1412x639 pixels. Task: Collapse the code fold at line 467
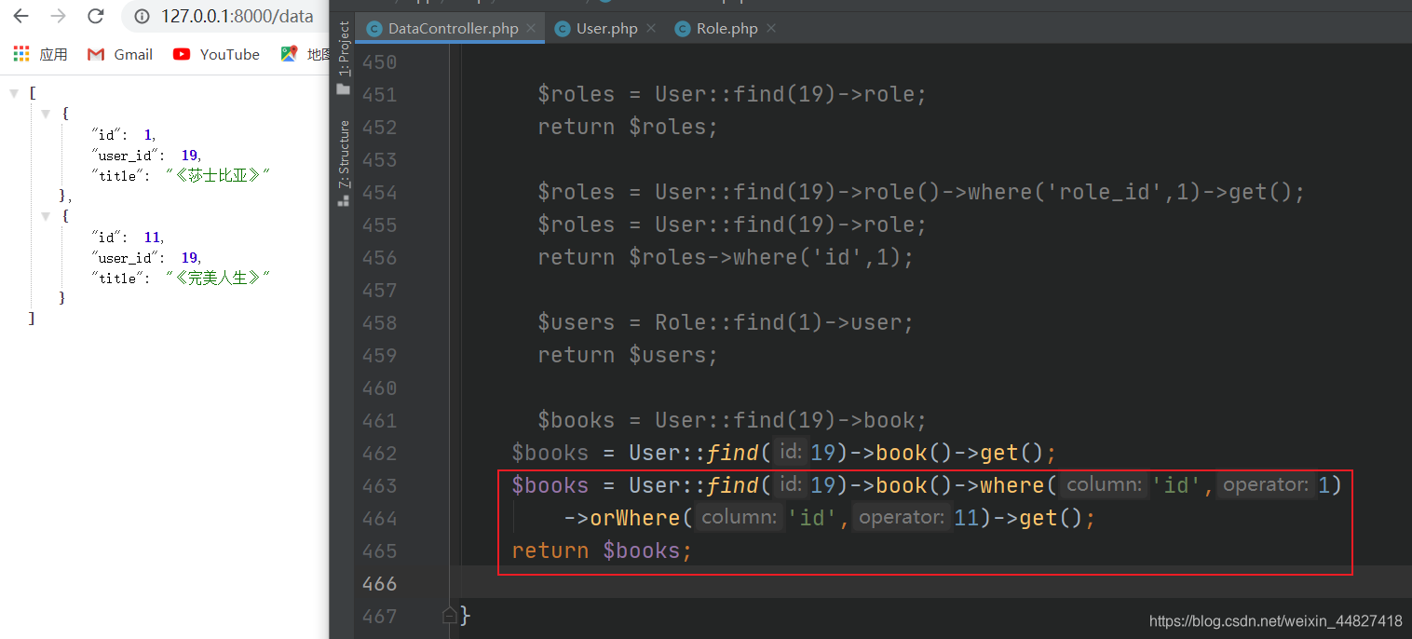coord(450,614)
